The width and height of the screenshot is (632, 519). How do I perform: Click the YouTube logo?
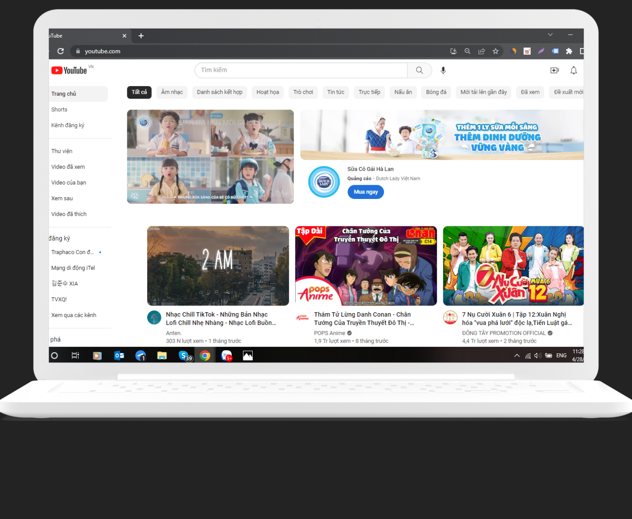70,70
